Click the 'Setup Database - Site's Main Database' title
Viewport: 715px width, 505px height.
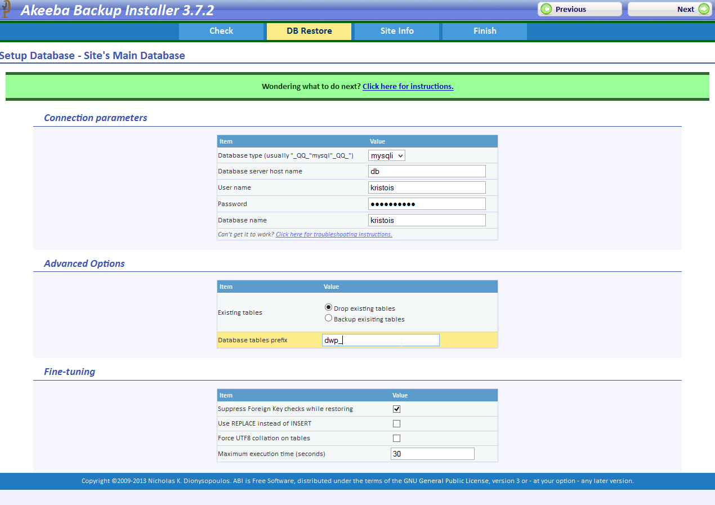(92, 56)
